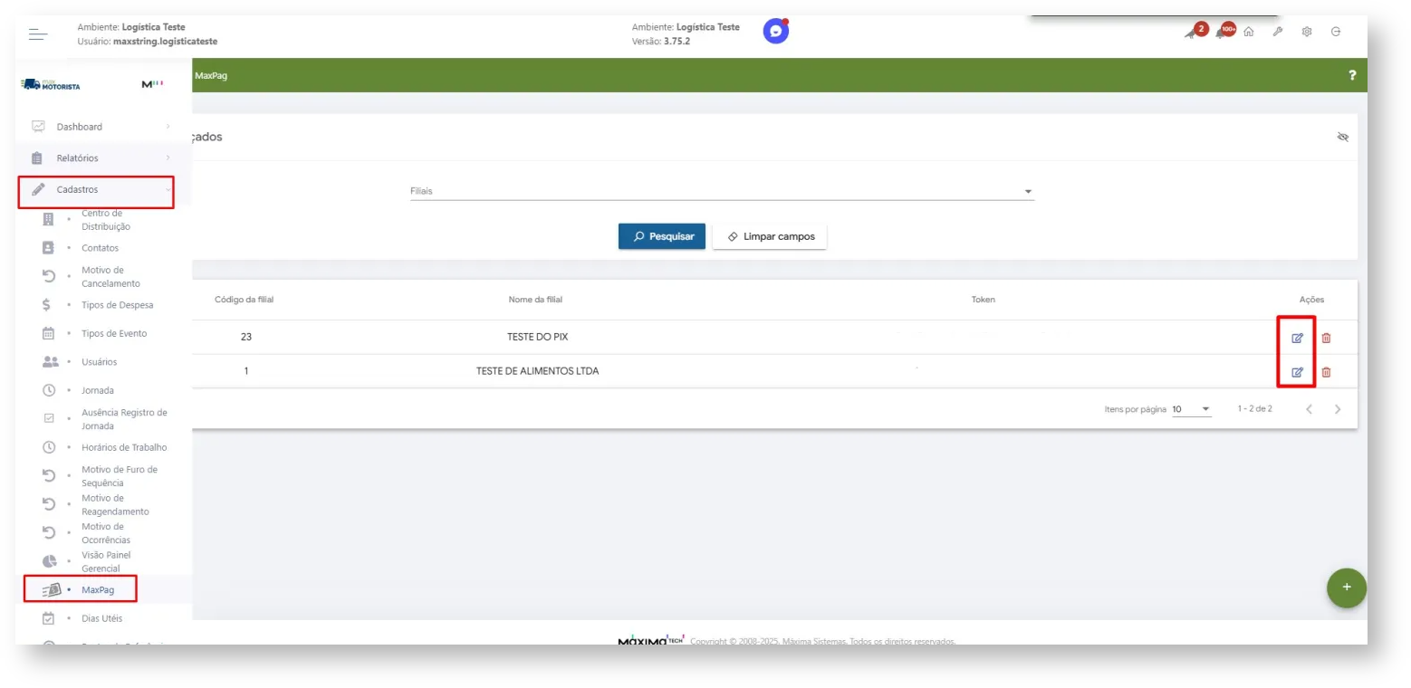Open the gear settings icon
Image resolution: width=1411 pixels, height=688 pixels.
click(x=1307, y=32)
